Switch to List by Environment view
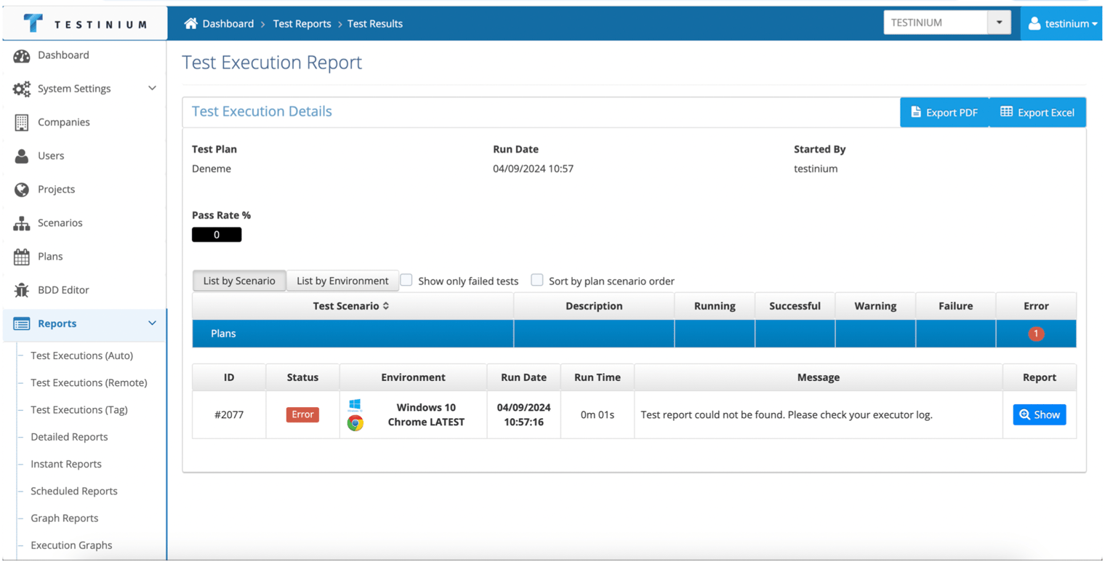This screenshot has height=562, width=1105. click(342, 281)
